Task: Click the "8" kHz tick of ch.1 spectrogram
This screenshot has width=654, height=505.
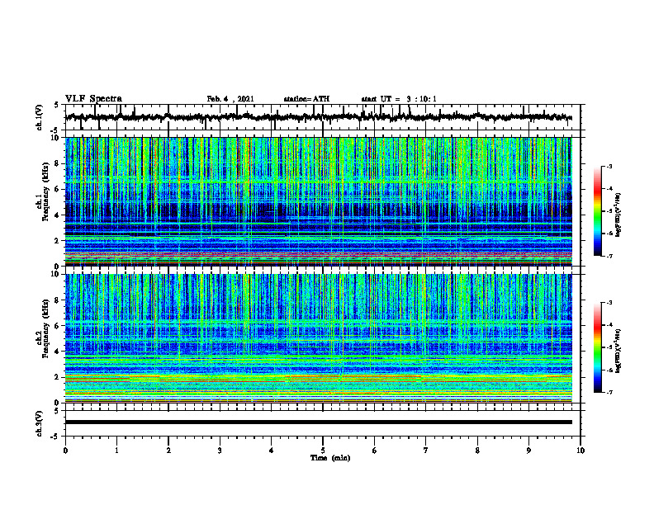Action: pyautogui.click(x=58, y=163)
